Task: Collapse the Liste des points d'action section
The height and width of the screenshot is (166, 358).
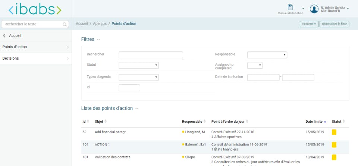Action: (137, 109)
